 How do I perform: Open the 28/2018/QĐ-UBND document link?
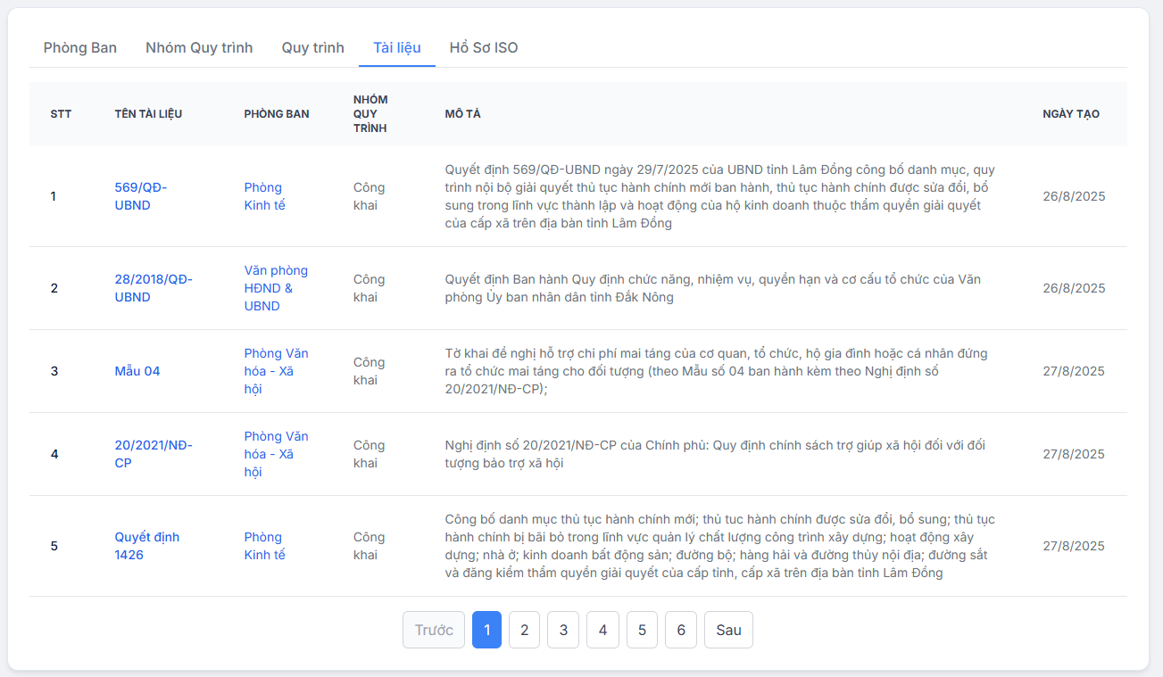pyautogui.click(x=154, y=288)
